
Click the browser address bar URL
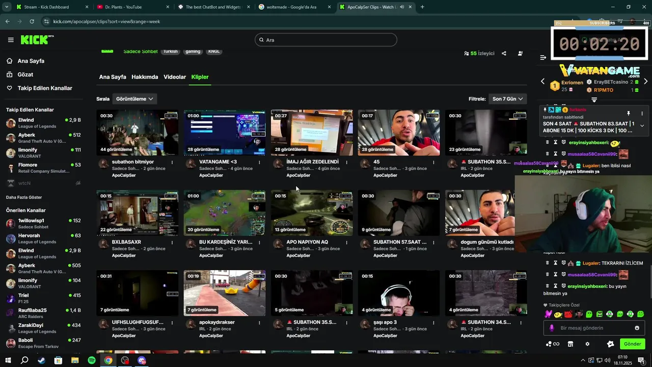click(x=106, y=21)
